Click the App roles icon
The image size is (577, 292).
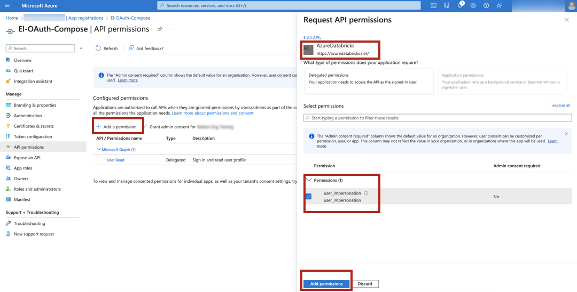[x=8, y=168]
